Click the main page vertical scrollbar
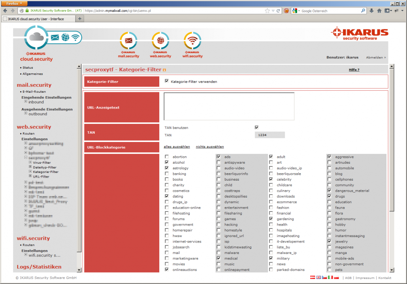This screenshot has width=407, height=284. coord(392,140)
